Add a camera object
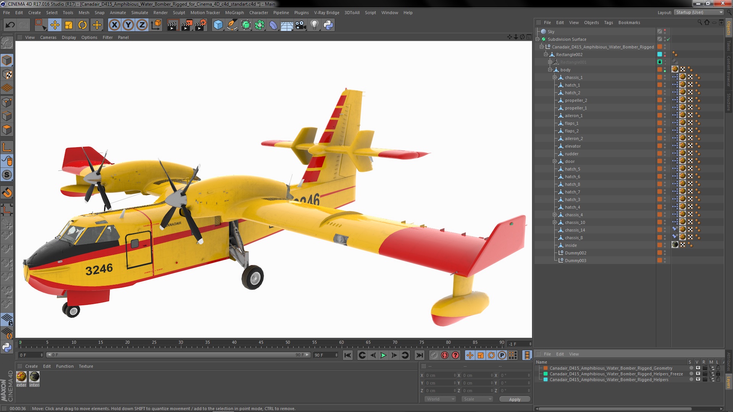 (301, 25)
